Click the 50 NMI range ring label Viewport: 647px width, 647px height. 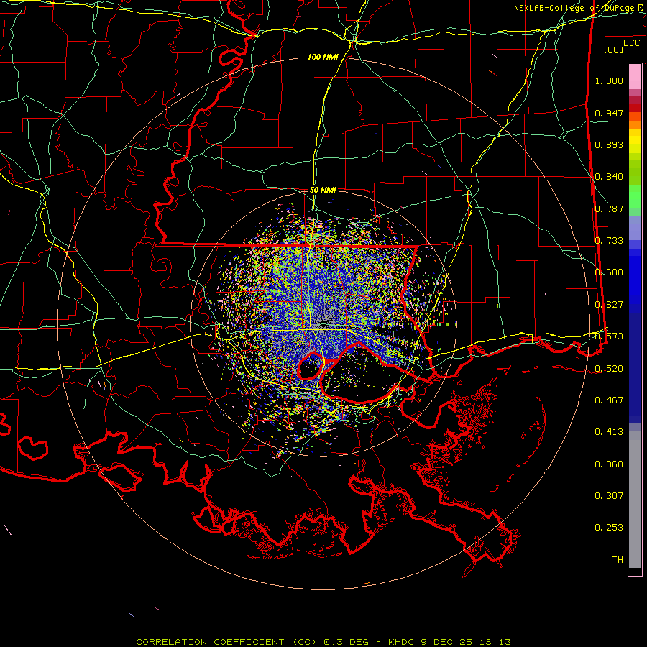click(x=323, y=190)
